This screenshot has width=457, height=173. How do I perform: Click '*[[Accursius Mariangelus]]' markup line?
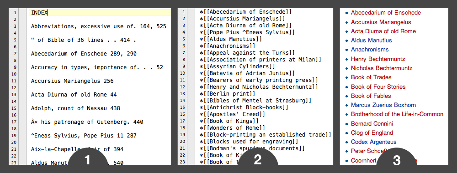point(242,19)
